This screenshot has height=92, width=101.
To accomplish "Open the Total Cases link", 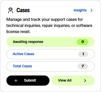I will [22, 66].
